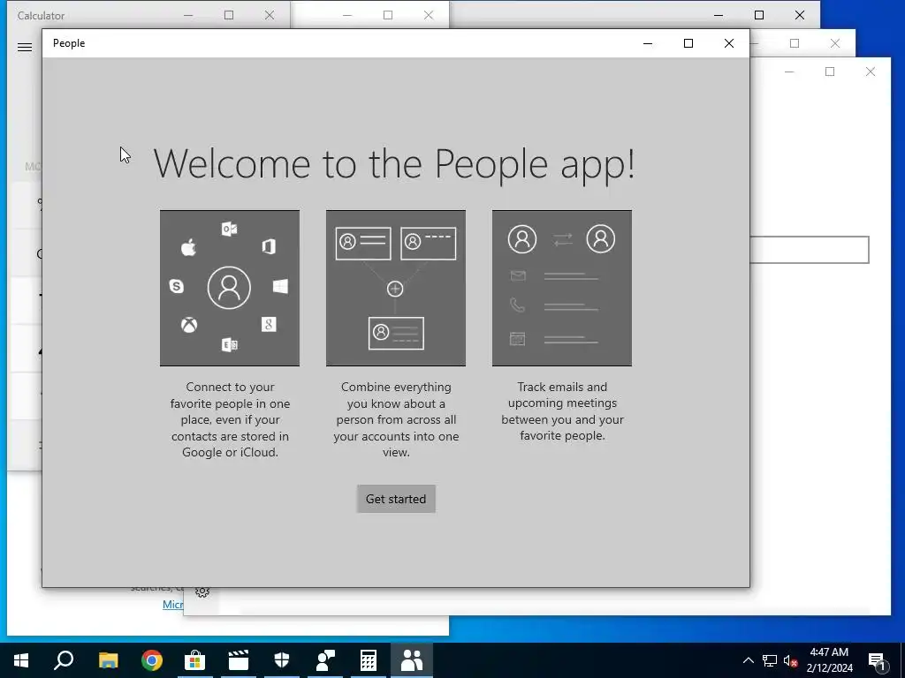
Task: Click the 'Connect to your favorite people' text
Action: (230, 419)
